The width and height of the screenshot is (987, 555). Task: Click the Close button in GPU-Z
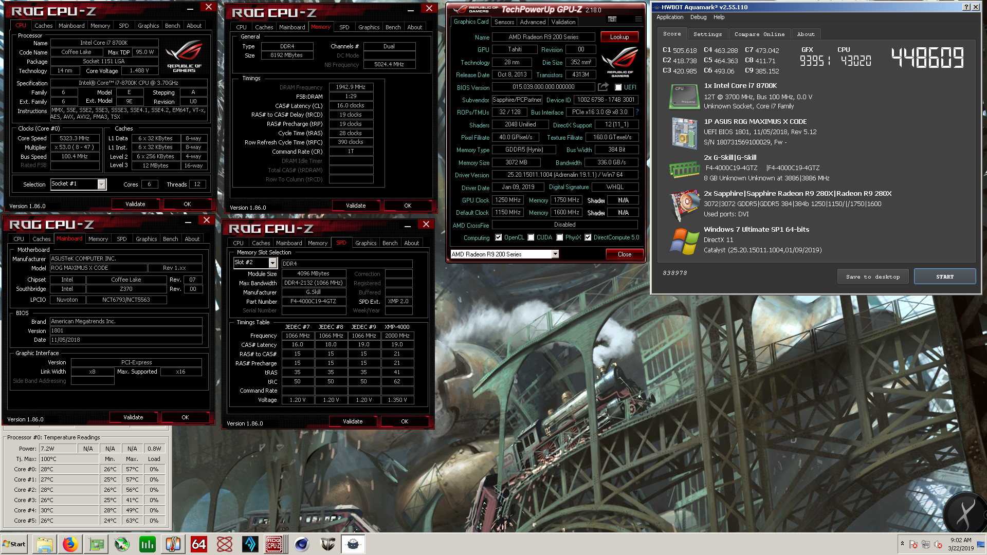tap(624, 254)
